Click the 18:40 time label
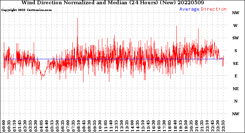 175,126
